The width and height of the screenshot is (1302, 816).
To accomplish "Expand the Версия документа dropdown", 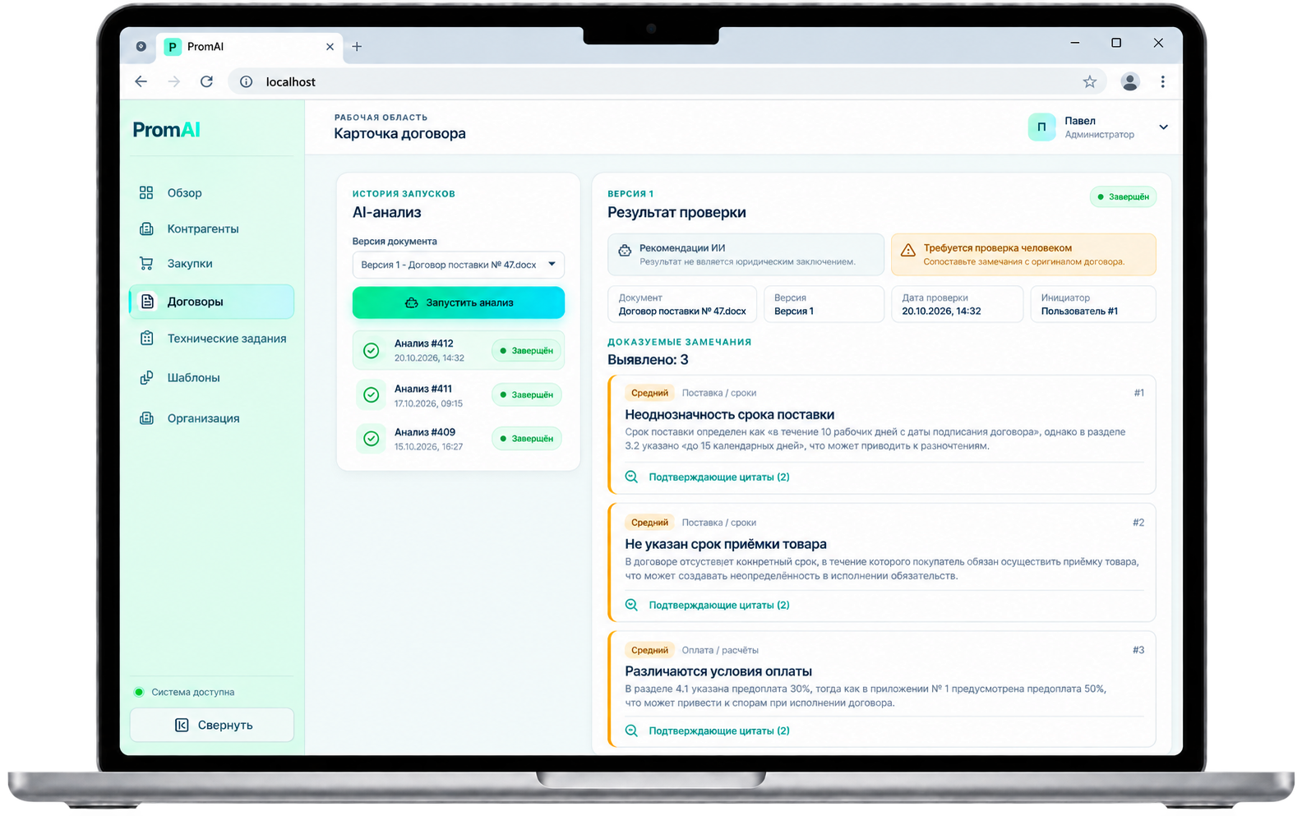I will click(x=459, y=265).
